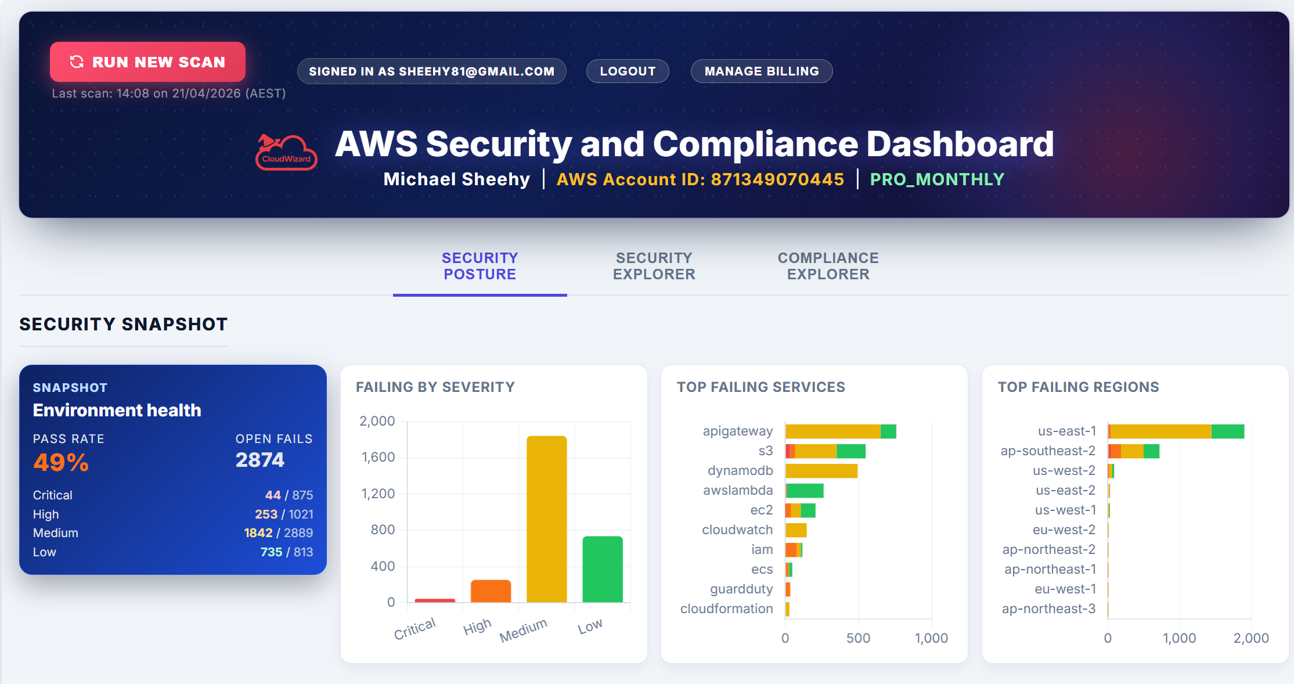
Task: Click the yellow Medium severity bar
Action: (546, 519)
